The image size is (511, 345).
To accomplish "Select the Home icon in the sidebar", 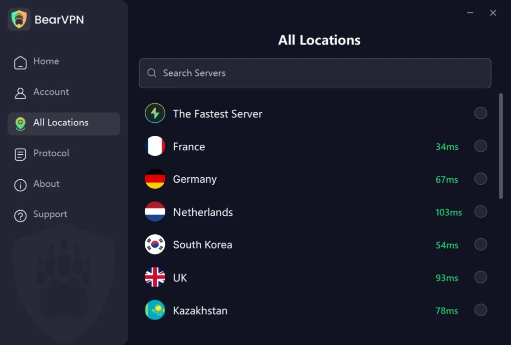I will click(x=20, y=61).
